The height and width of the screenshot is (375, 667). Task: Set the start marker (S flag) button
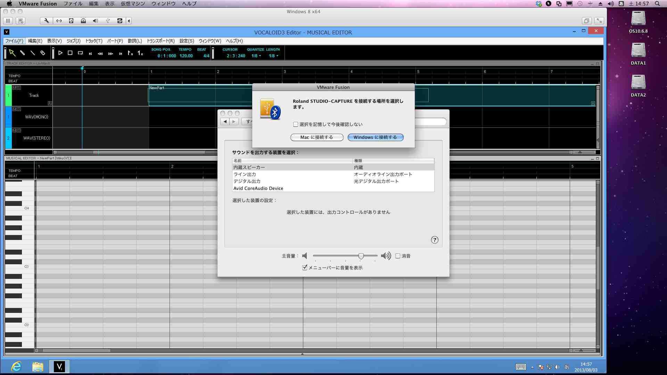tap(130, 53)
